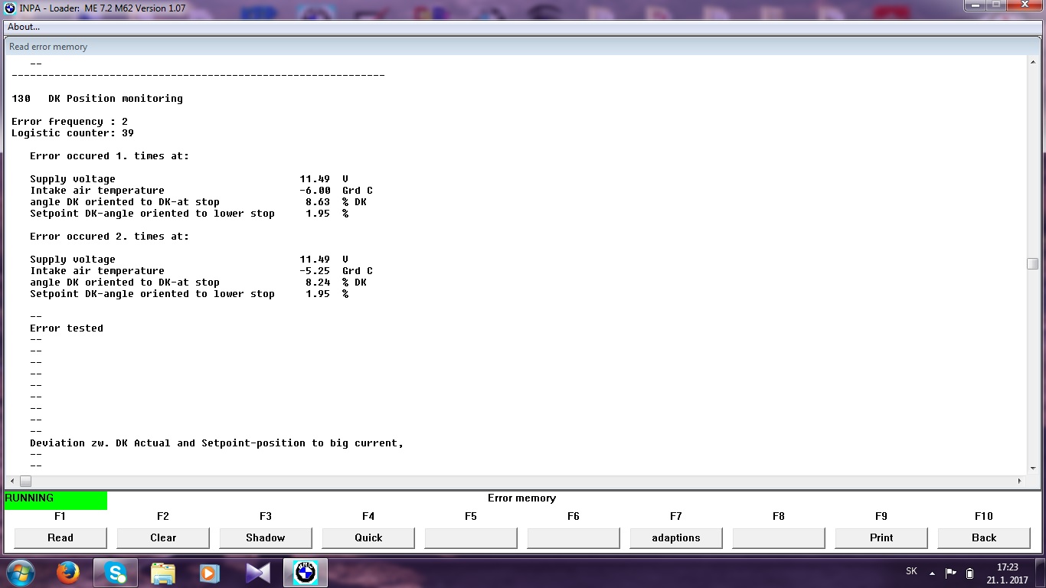This screenshot has width=1046, height=588.
Task: Launch Firefox from the taskbar
Action: click(x=68, y=573)
